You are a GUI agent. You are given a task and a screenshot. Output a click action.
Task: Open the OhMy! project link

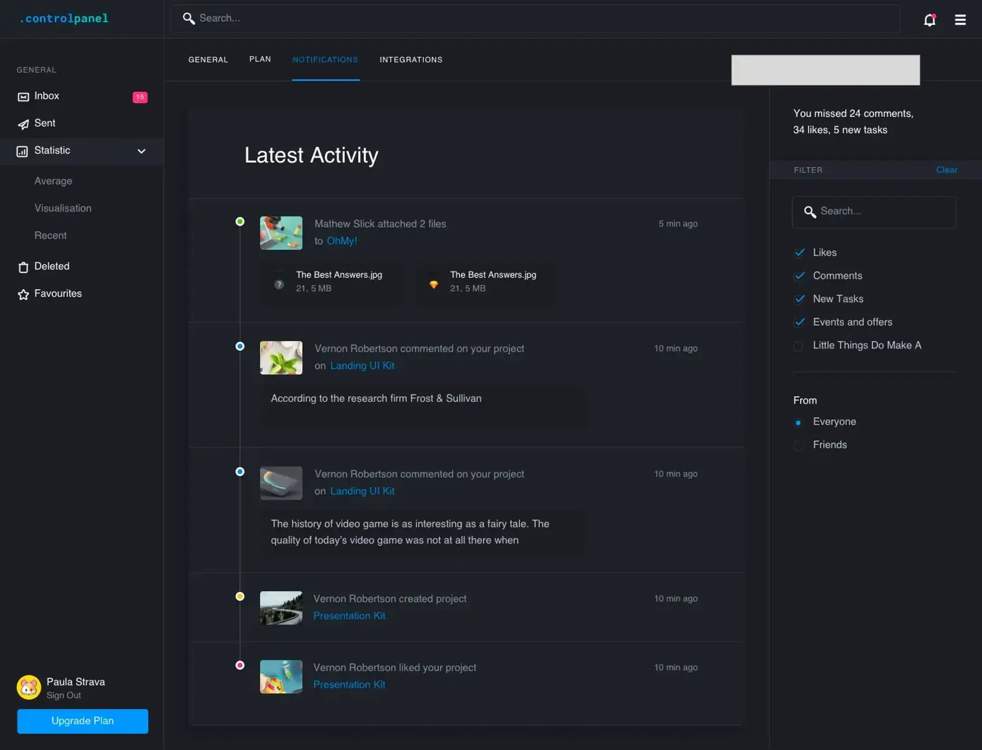[342, 241]
